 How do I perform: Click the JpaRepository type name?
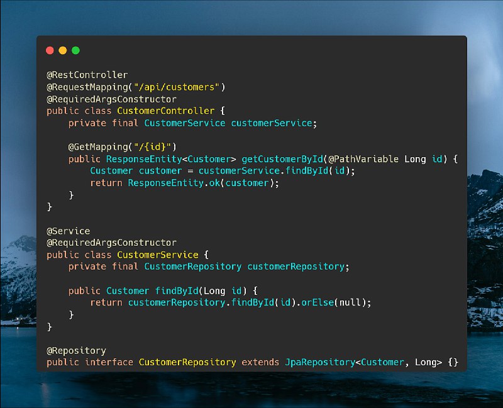pos(320,363)
